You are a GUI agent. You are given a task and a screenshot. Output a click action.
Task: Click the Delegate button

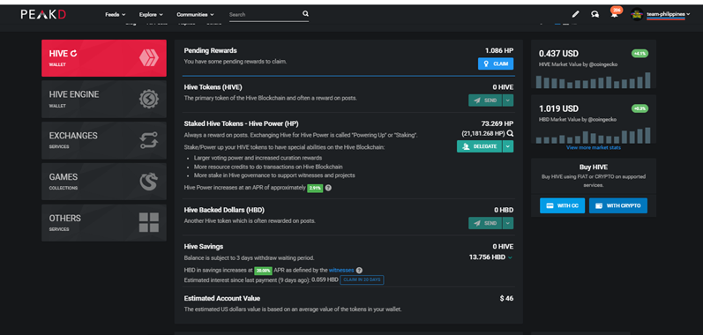(x=479, y=146)
